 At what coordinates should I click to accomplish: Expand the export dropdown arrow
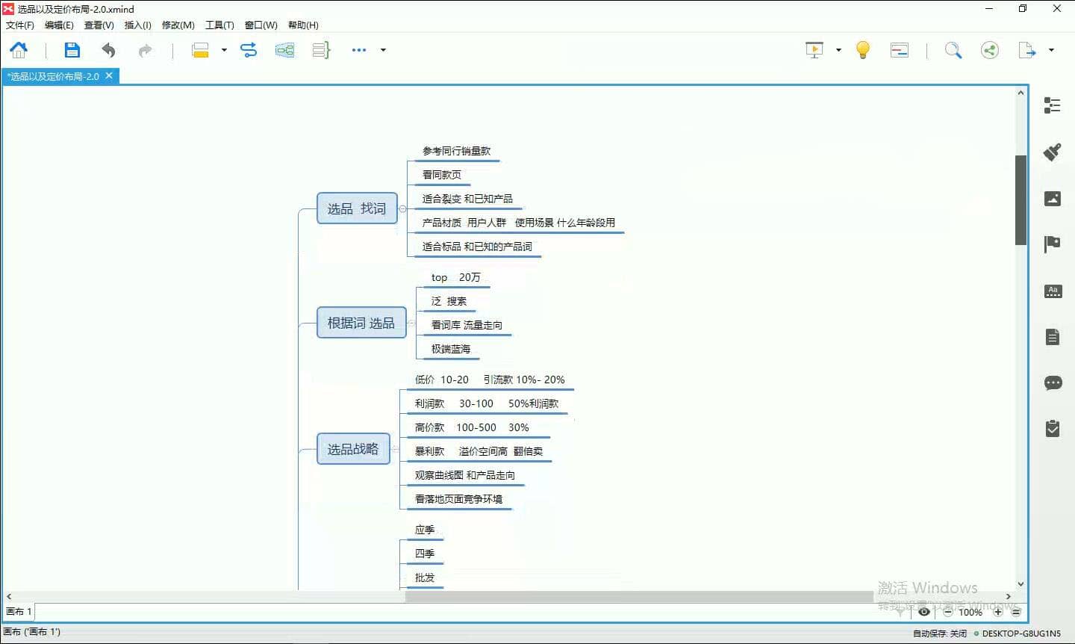click(x=1051, y=50)
